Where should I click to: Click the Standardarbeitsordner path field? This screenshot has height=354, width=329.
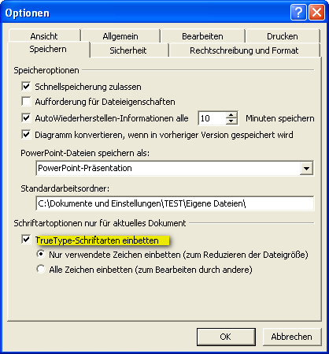click(x=175, y=203)
